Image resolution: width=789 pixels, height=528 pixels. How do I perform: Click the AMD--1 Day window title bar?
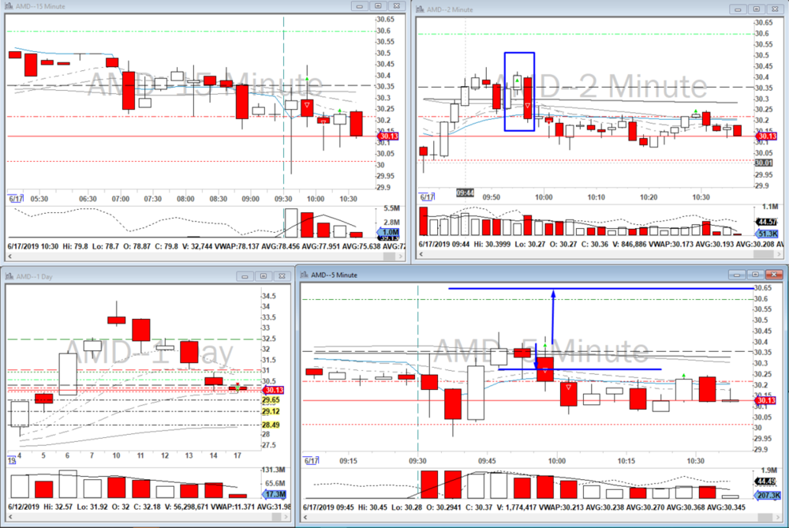pos(118,276)
